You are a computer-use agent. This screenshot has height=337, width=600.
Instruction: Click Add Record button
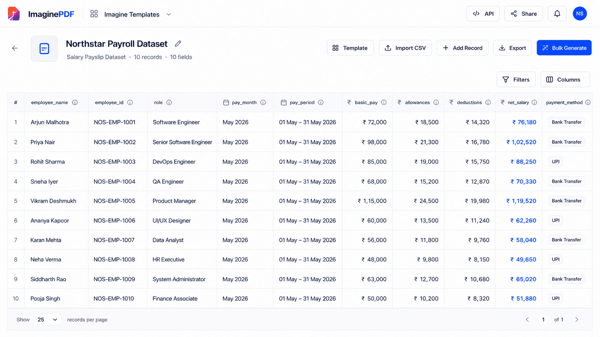point(462,48)
